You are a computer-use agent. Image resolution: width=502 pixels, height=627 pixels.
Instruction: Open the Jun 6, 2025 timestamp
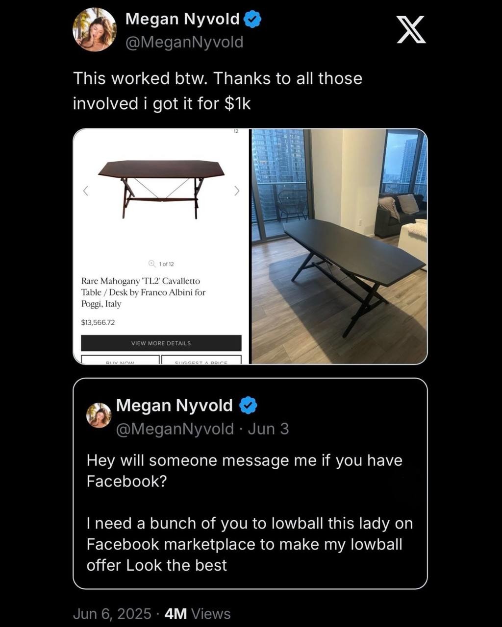pyautogui.click(x=112, y=614)
